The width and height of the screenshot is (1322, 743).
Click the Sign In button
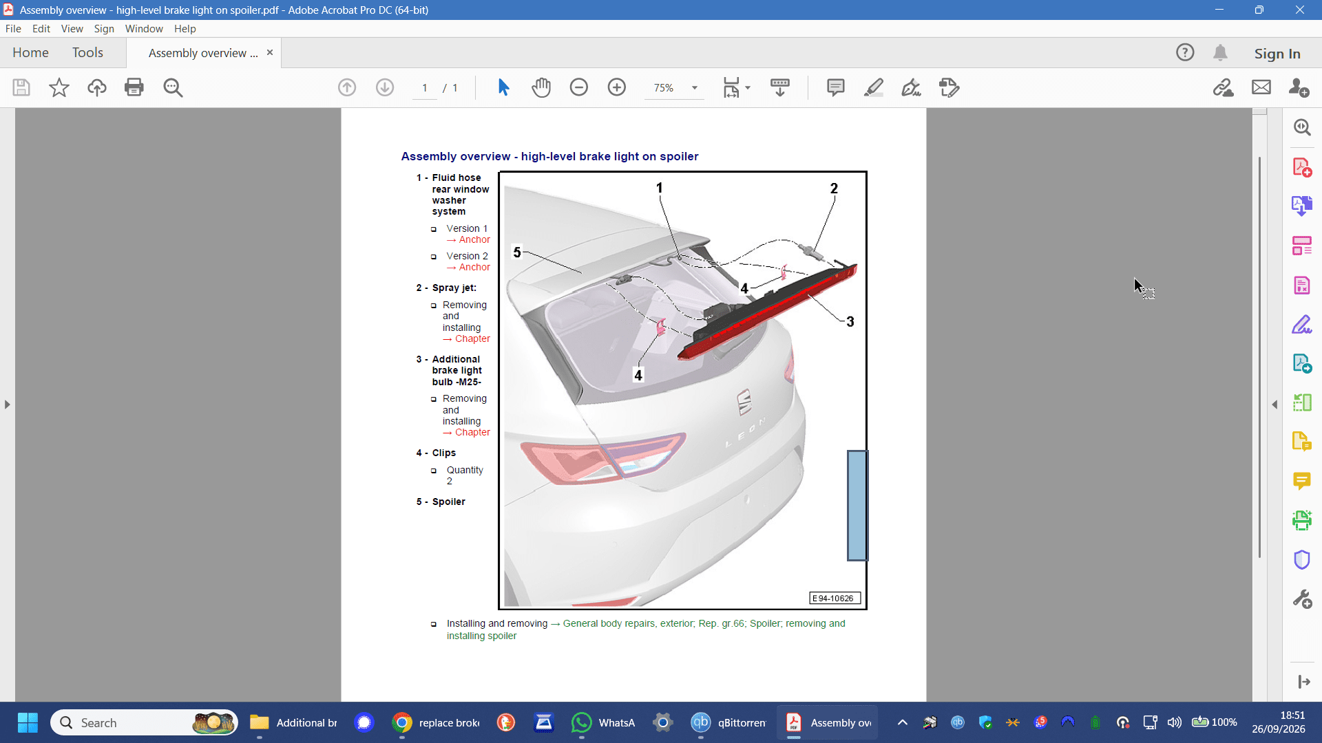click(x=1277, y=53)
